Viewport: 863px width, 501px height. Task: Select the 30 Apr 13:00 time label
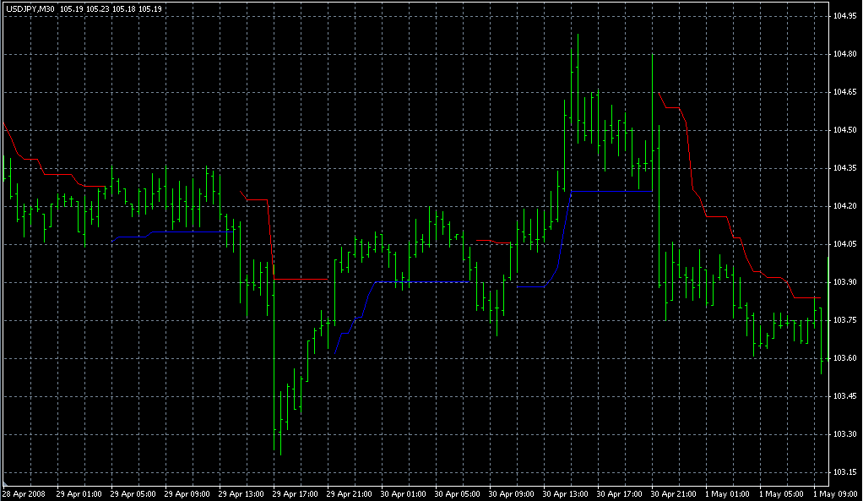[x=565, y=493]
